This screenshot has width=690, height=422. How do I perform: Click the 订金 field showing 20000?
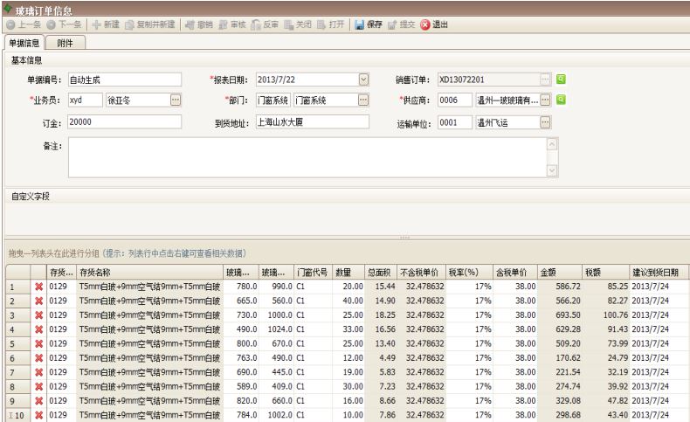click(125, 122)
